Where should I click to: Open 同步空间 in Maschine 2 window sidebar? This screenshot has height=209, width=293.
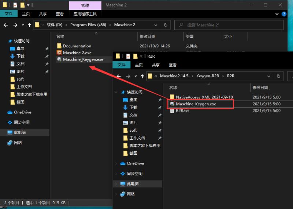(22, 122)
